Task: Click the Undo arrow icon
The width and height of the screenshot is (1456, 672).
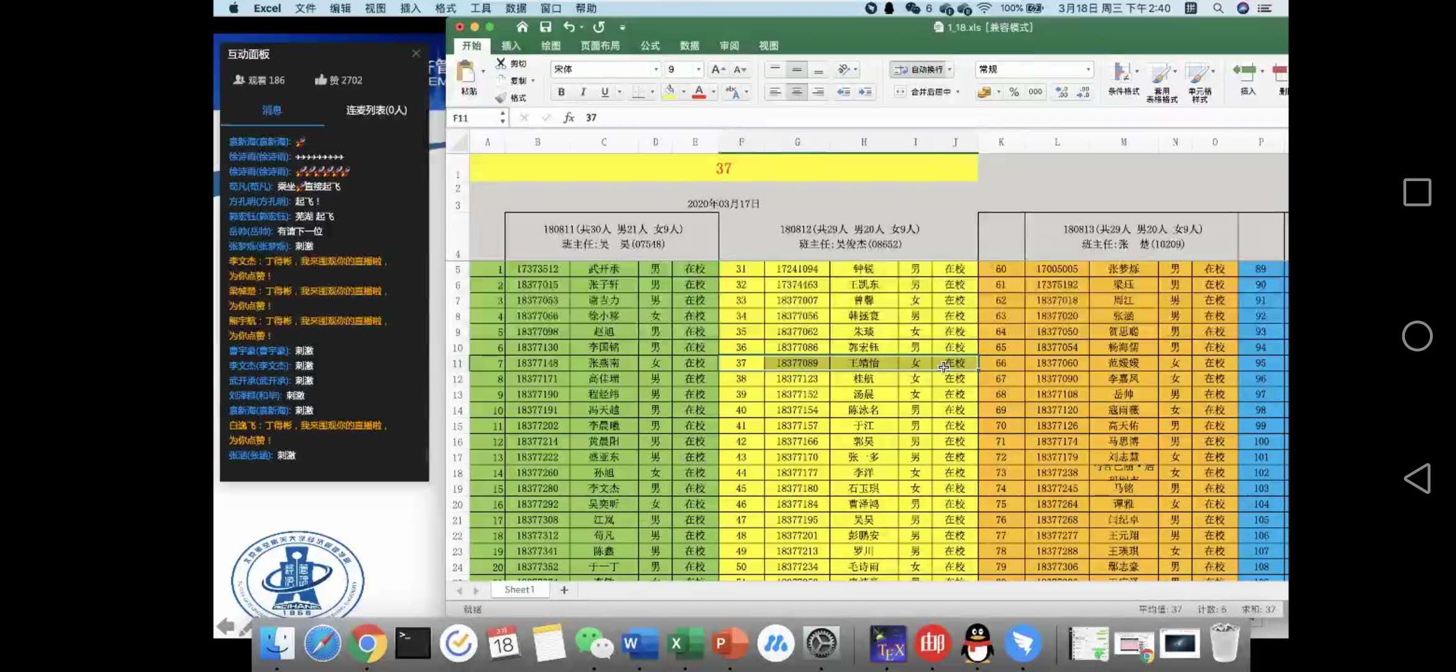Action: (569, 27)
